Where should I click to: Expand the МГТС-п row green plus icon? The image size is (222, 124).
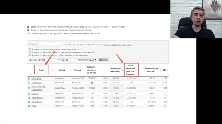click(29, 94)
